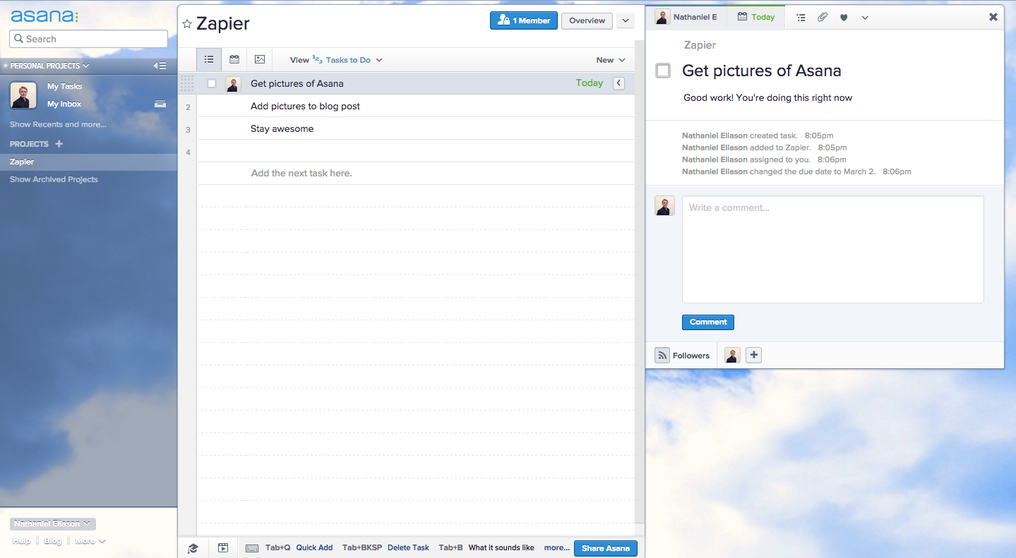Open project actions dropdown beside Overview

point(626,20)
